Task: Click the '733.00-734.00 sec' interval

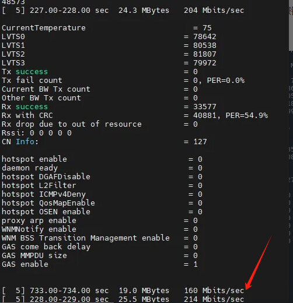Action: [69, 291]
